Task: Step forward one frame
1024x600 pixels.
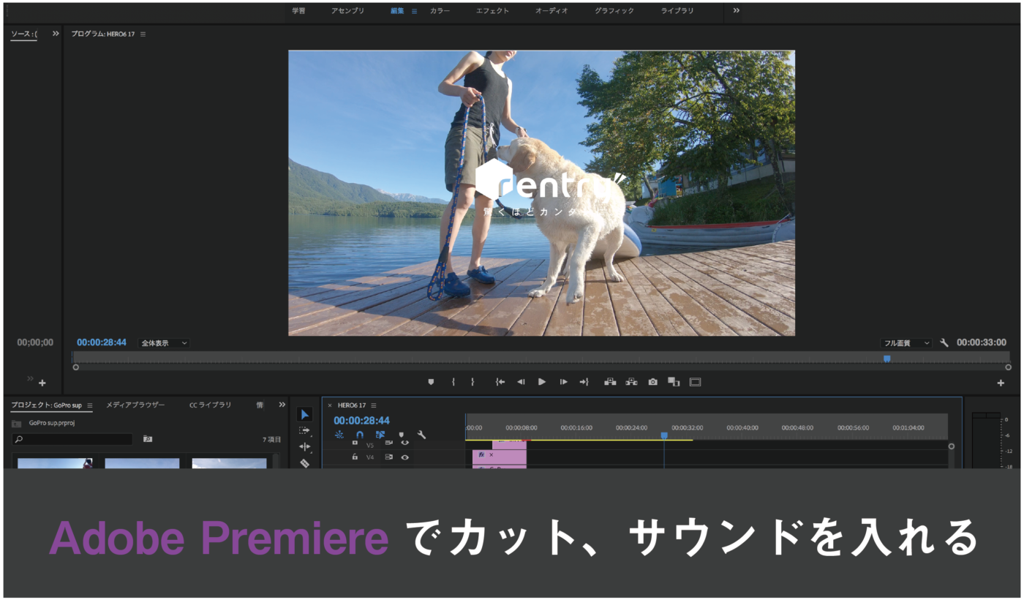Action: coord(563,382)
